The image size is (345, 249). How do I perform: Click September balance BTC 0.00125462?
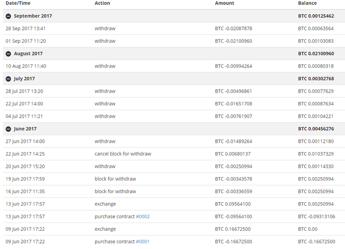click(316, 16)
